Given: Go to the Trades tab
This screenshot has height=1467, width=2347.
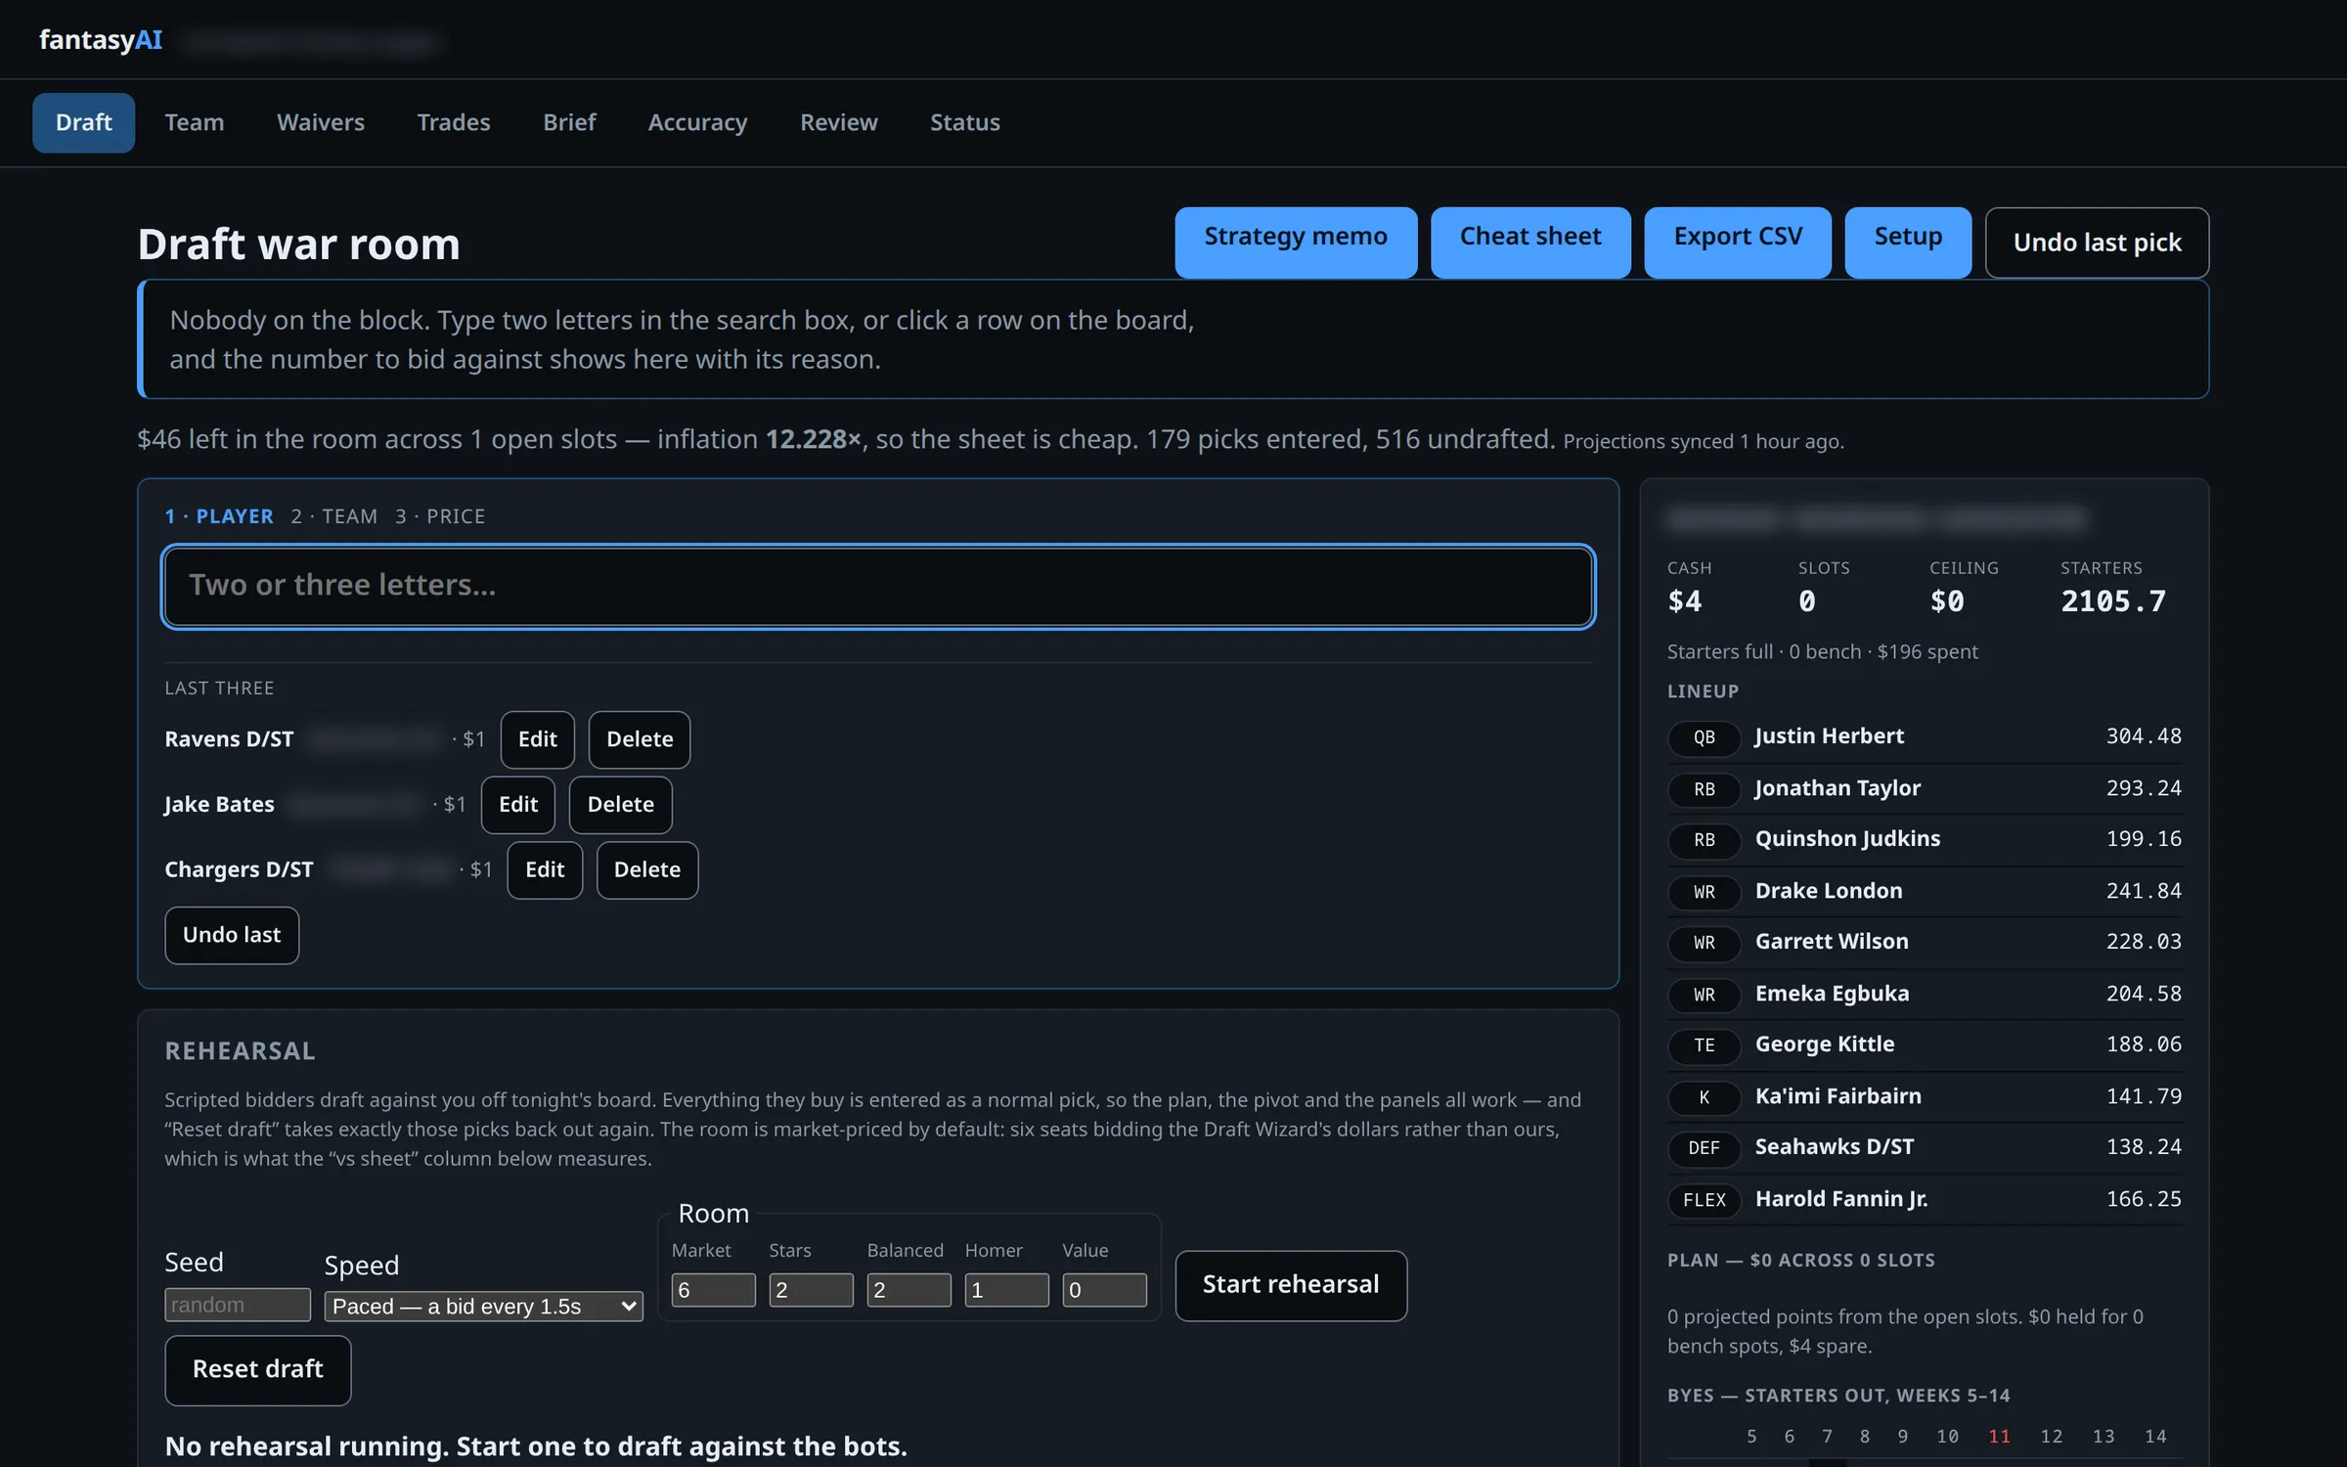Looking at the screenshot, I should pos(453,122).
